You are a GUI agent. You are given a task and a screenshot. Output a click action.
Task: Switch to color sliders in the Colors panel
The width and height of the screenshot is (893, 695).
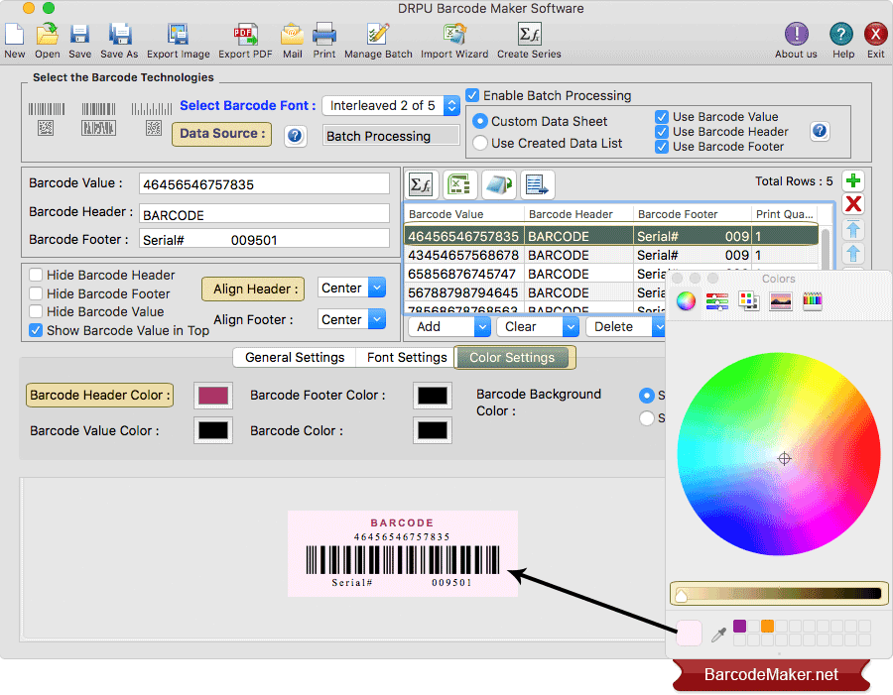pyautogui.click(x=717, y=301)
